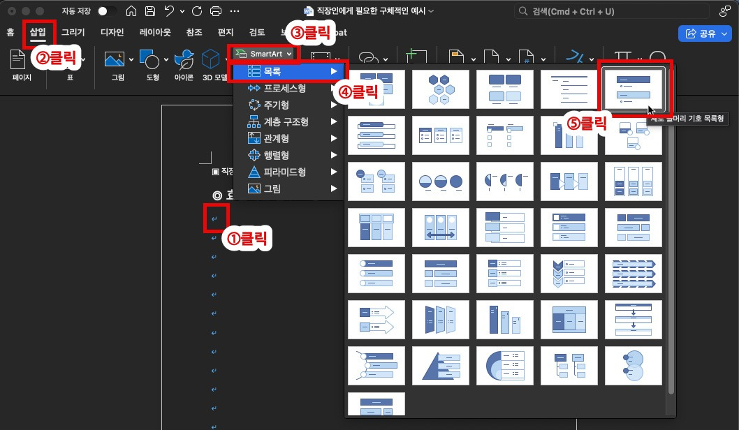Choose the four rounded blocks SmartArt layout
The image size is (739, 430).
pyautogui.click(x=505, y=89)
